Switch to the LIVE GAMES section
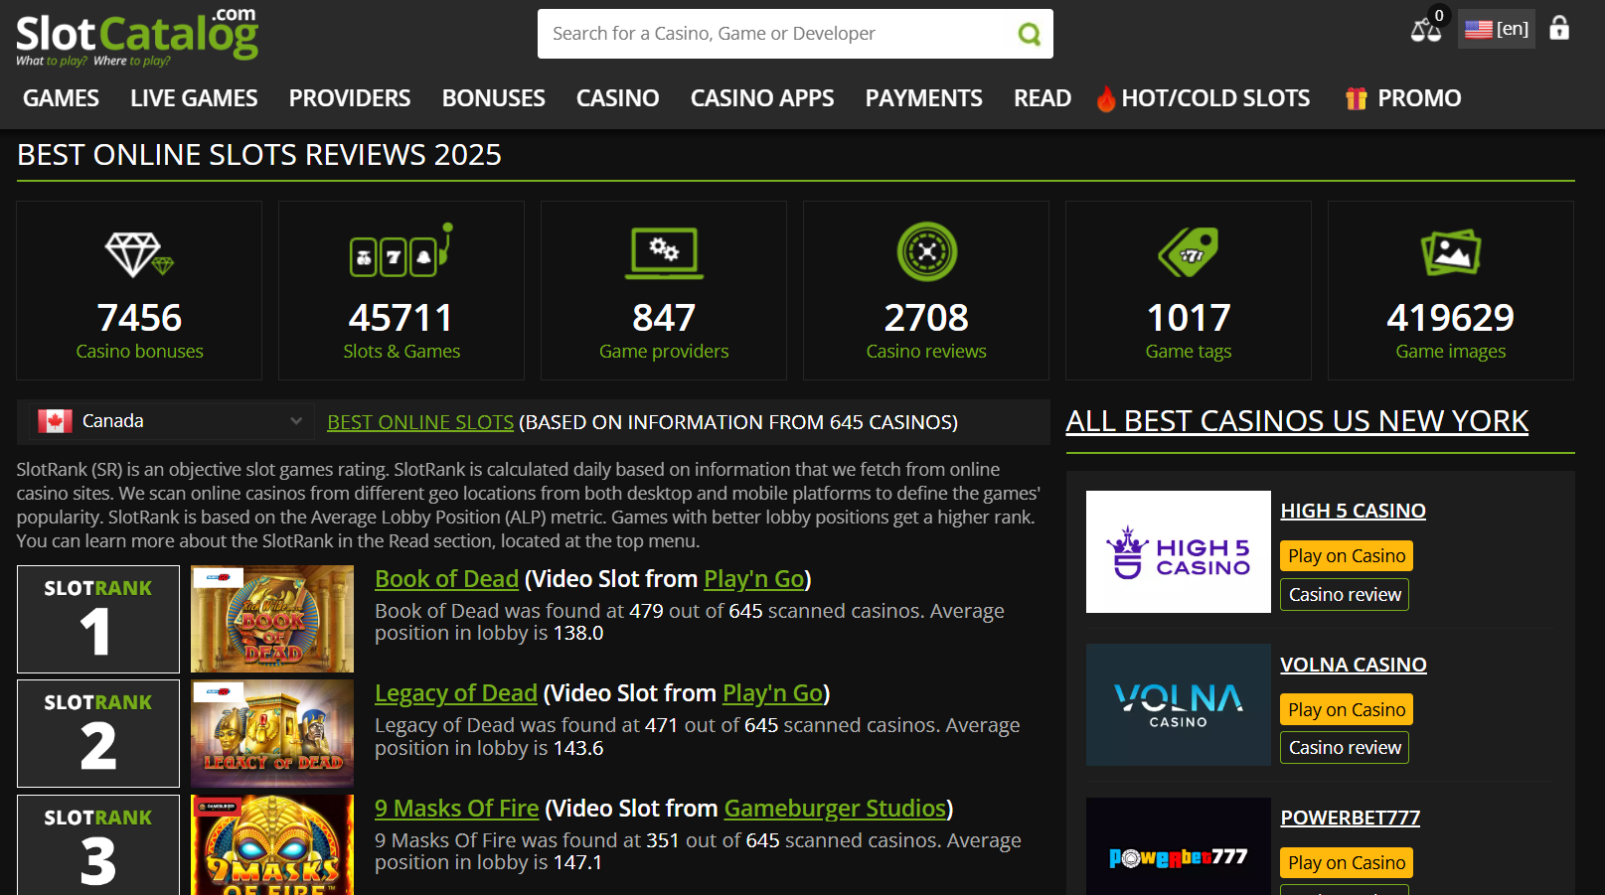This screenshot has width=1605, height=895. point(193,97)
